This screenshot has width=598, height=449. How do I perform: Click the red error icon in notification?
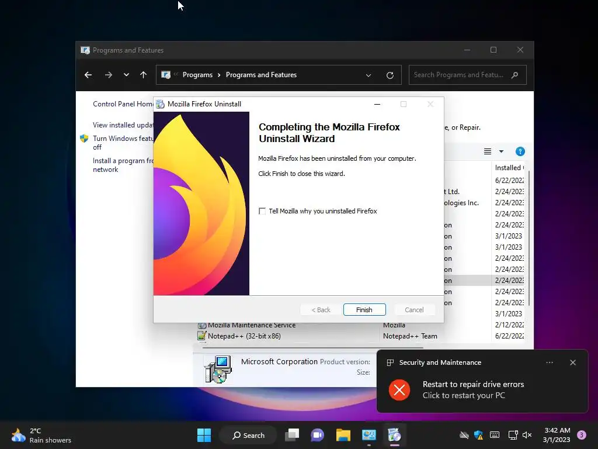(399, 390)
